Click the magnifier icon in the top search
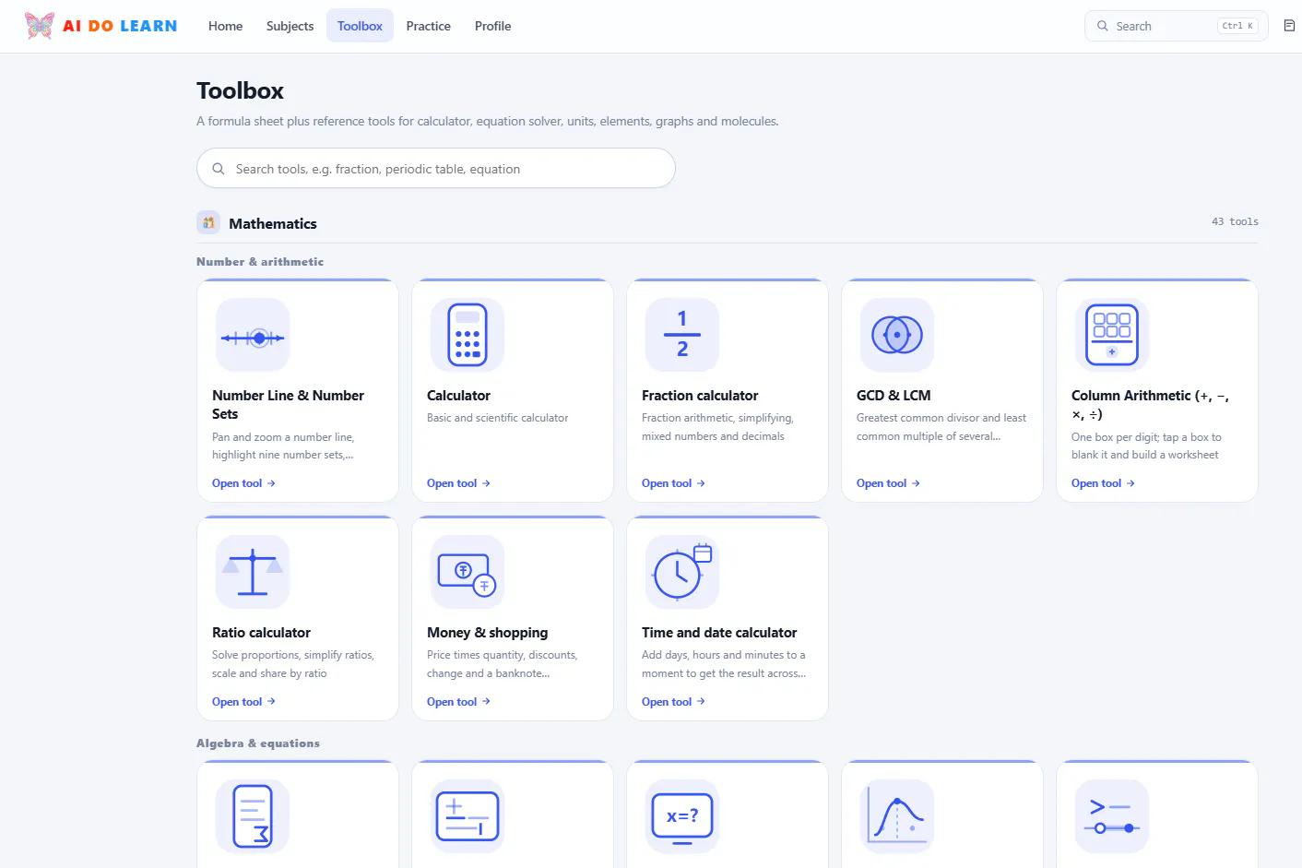This screenshot has height=868, width=1302. pos(1102,26)
